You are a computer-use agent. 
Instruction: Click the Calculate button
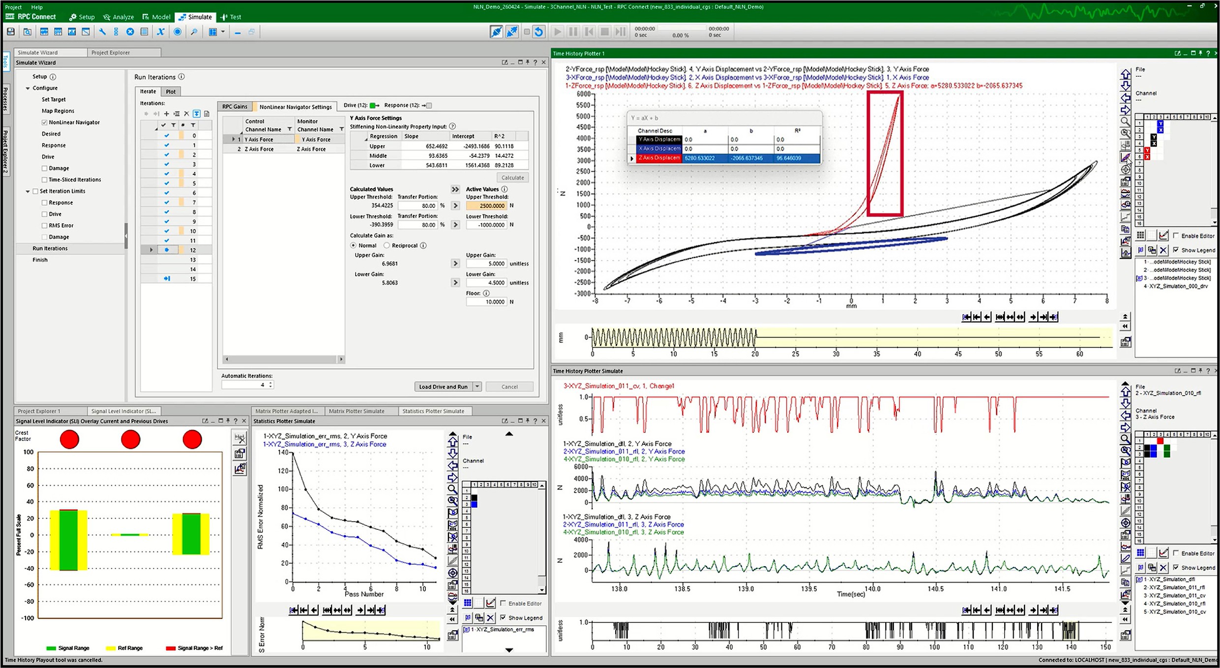(x=512, y=177)
